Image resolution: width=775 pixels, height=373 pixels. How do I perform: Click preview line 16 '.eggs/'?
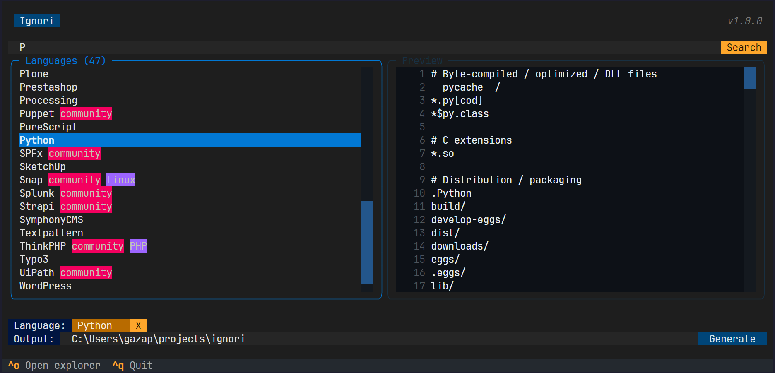[448, 272]
